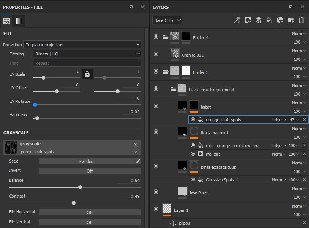Switch to the fill properties tab icon

click(x=7, y=21)
